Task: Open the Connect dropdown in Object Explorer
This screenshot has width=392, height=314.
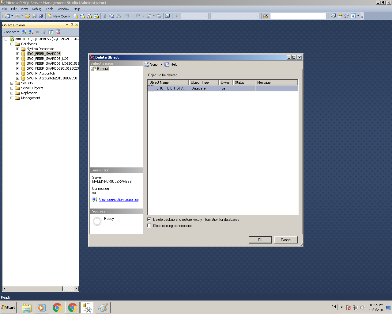Action: point(11,32)
